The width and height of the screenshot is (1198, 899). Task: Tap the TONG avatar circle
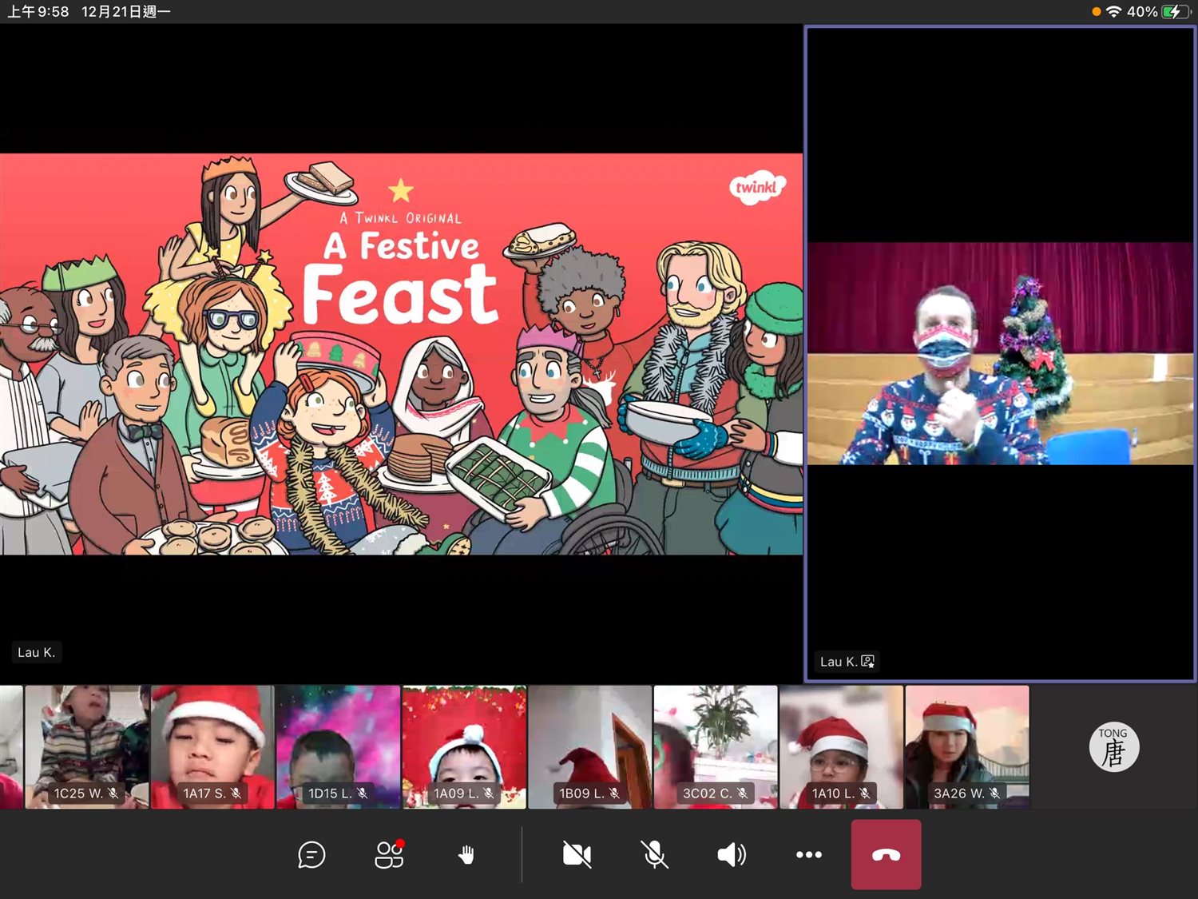[1114, 747]
